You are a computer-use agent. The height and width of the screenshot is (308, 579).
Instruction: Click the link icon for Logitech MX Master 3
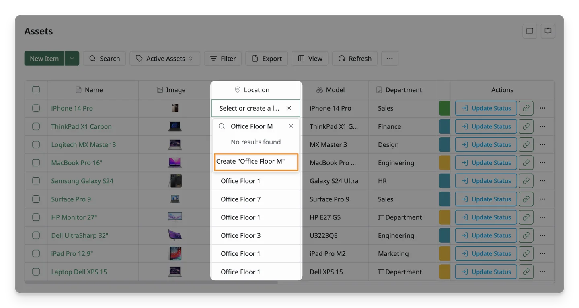[x=526, y=144]
